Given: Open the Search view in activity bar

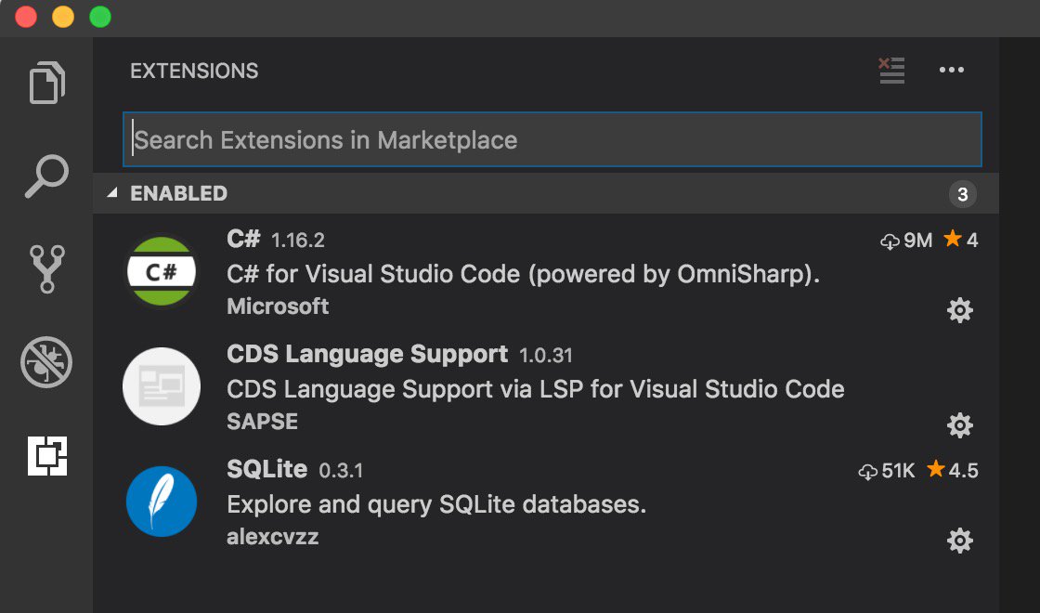Looking at the screenshot, I should point(47,176).
